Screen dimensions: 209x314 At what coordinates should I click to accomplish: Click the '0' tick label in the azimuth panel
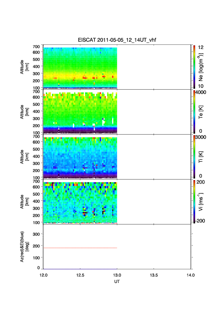[38, 268]
